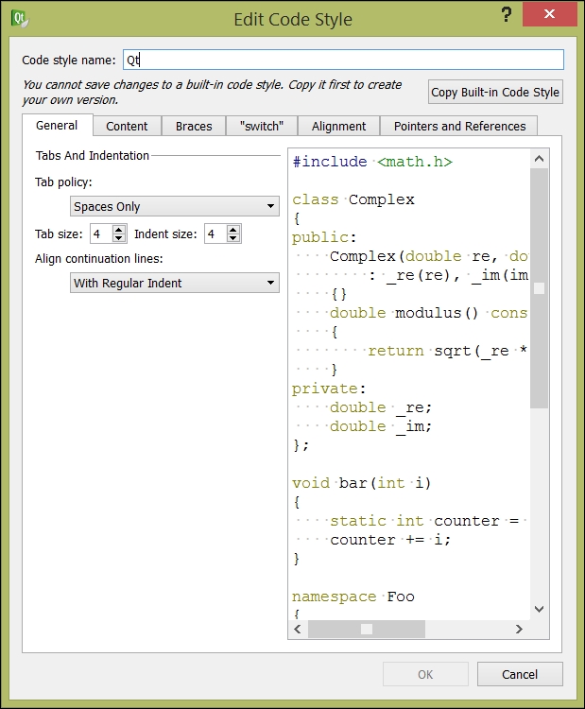The width and height of the screenshot is (585, 709).
Task: Click the ": _re(re), _im(im" initializer line
Action: point(448,275)
